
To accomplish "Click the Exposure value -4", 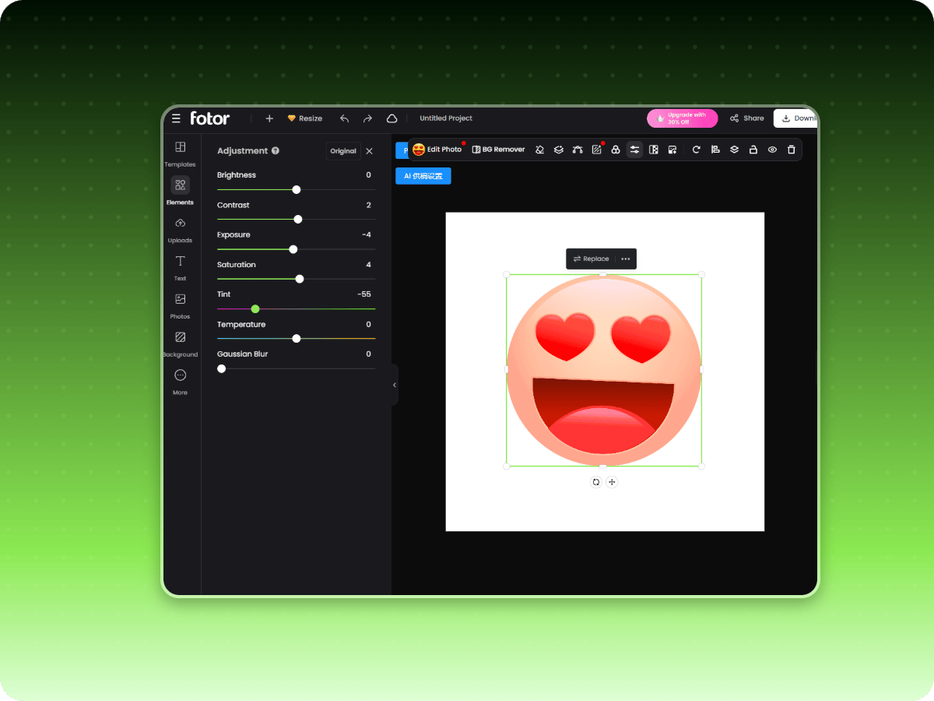I will coord(367,234).
